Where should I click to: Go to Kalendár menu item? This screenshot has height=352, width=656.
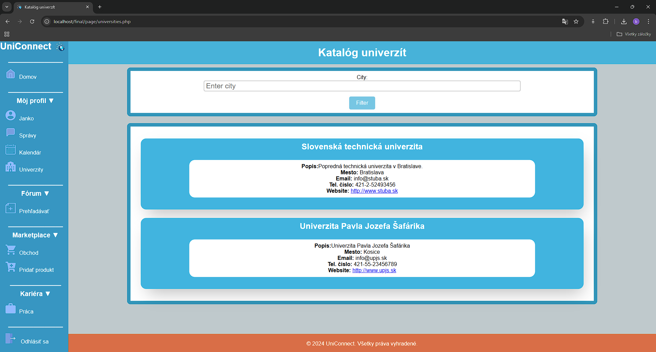pos(30,152)
